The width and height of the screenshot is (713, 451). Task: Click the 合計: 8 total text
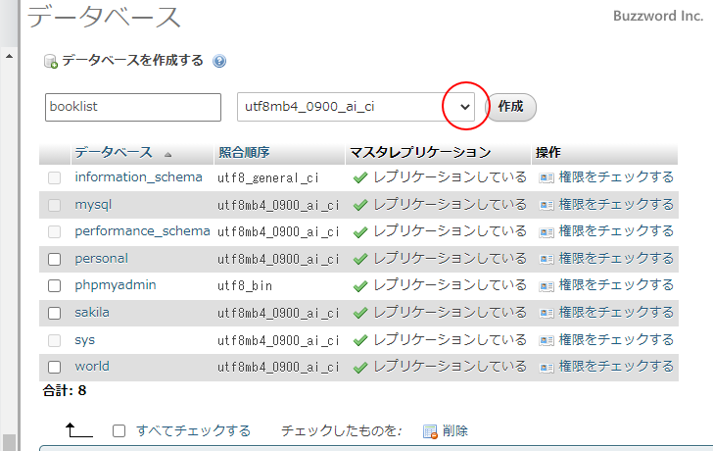pos(64,390)
